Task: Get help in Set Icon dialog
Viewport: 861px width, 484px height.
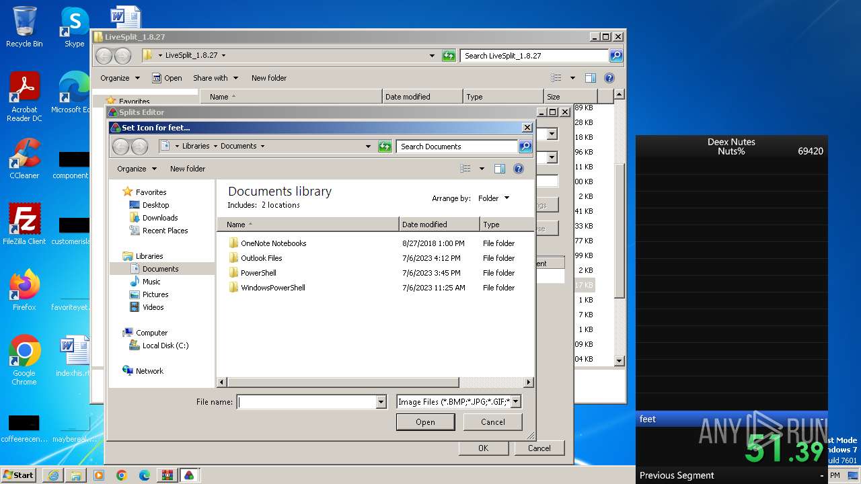Action: (519, 169)
